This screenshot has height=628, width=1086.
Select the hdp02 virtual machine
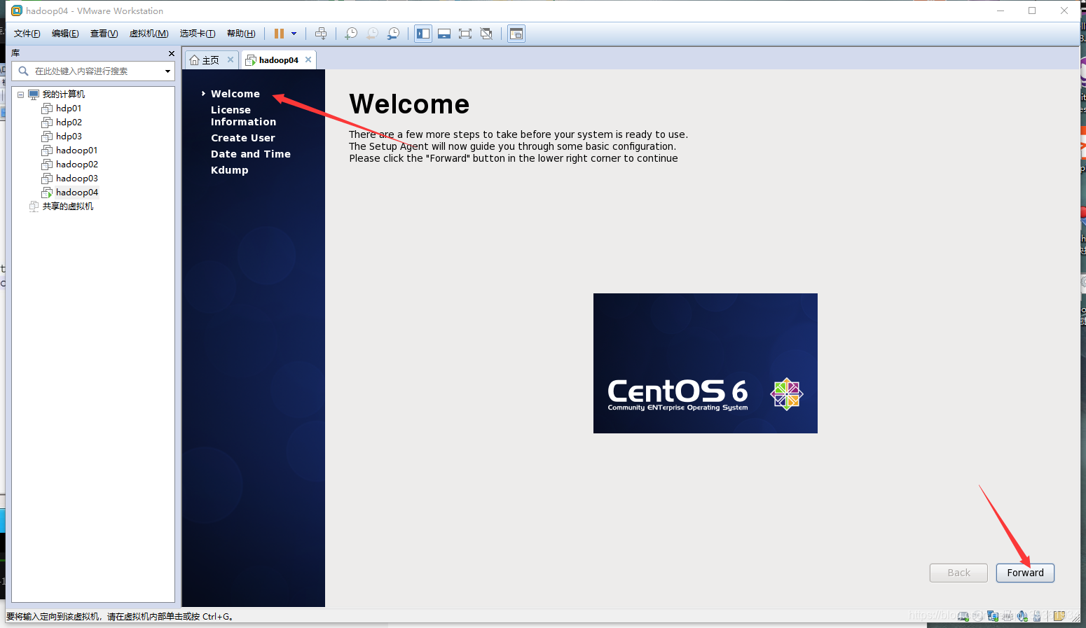click(69, 123)
